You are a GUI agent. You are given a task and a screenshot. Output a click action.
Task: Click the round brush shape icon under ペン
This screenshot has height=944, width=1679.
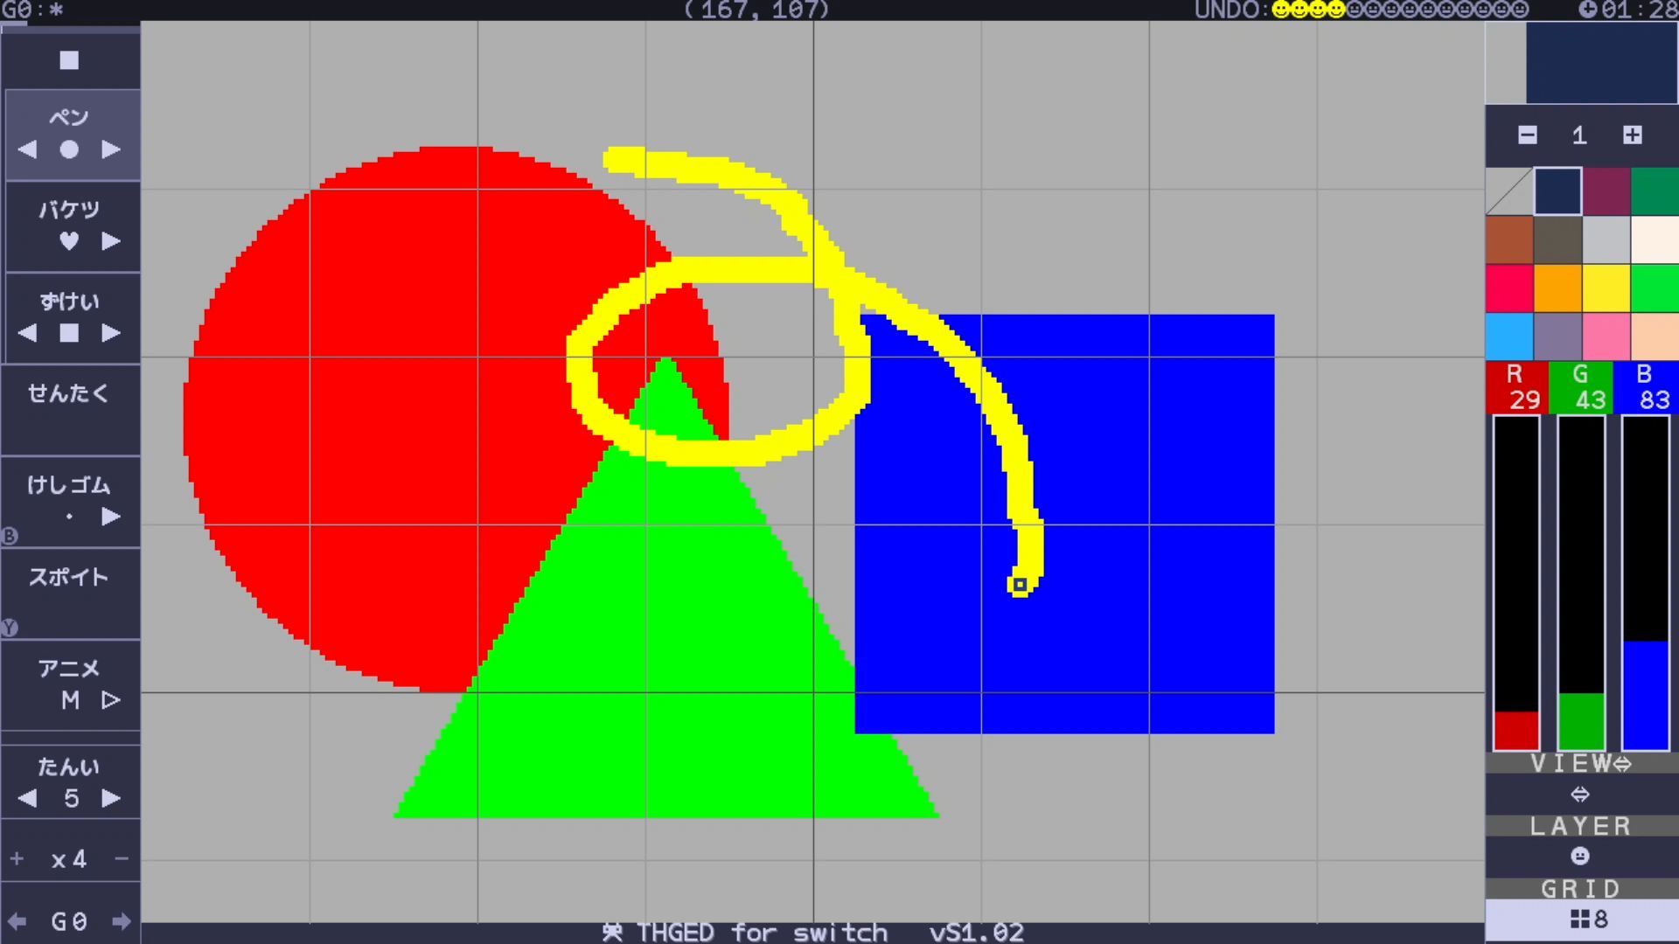click(x=69, y=149)
